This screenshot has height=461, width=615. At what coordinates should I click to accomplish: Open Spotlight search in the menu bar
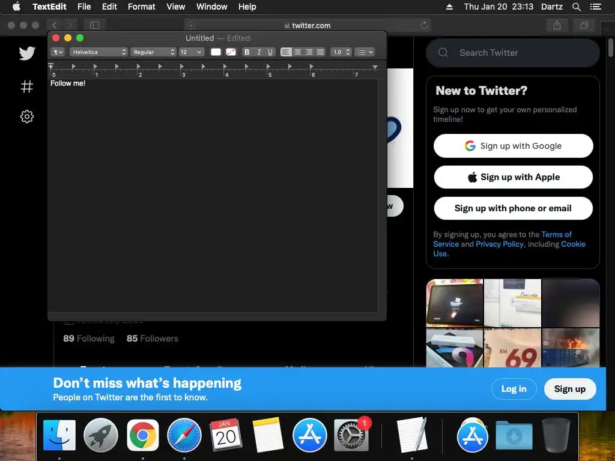click(576, 7)
